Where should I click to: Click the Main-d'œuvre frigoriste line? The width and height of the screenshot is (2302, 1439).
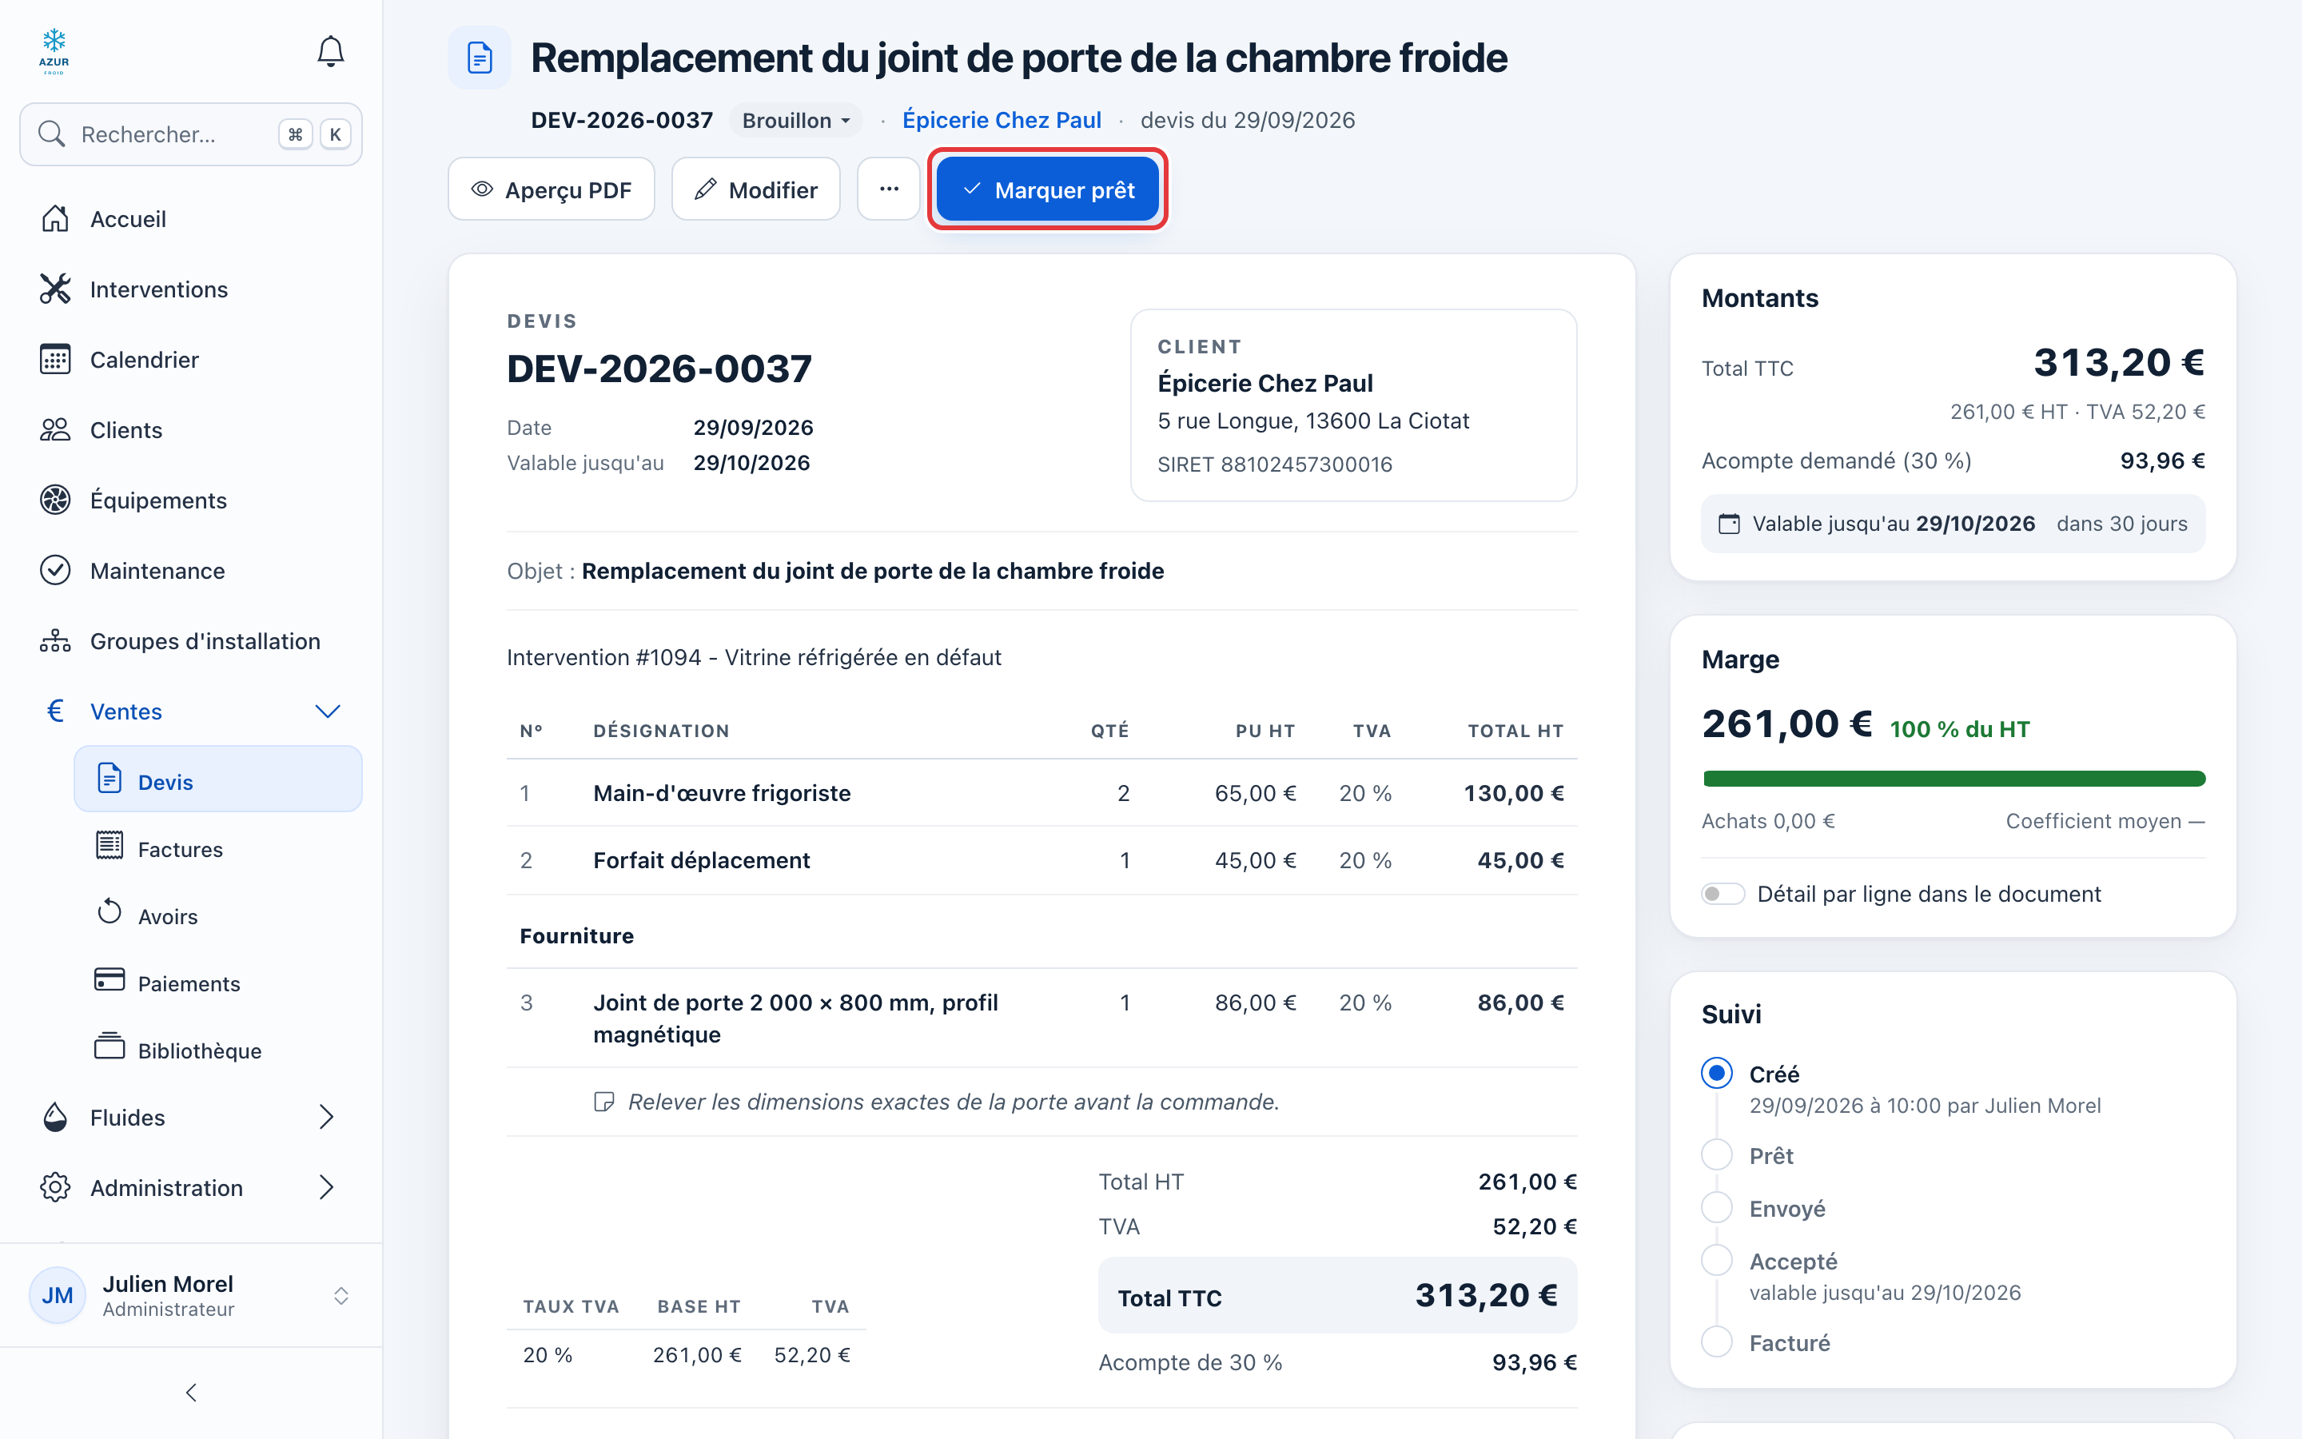coord(1041,793)
